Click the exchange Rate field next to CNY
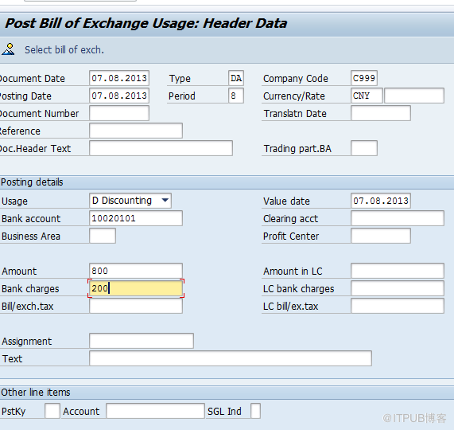The image size is (454, 430). (x=414, y=96)
